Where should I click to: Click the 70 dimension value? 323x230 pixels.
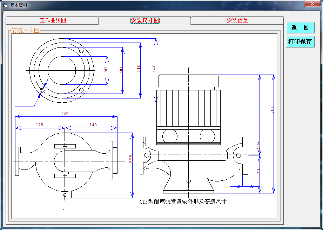258,171
